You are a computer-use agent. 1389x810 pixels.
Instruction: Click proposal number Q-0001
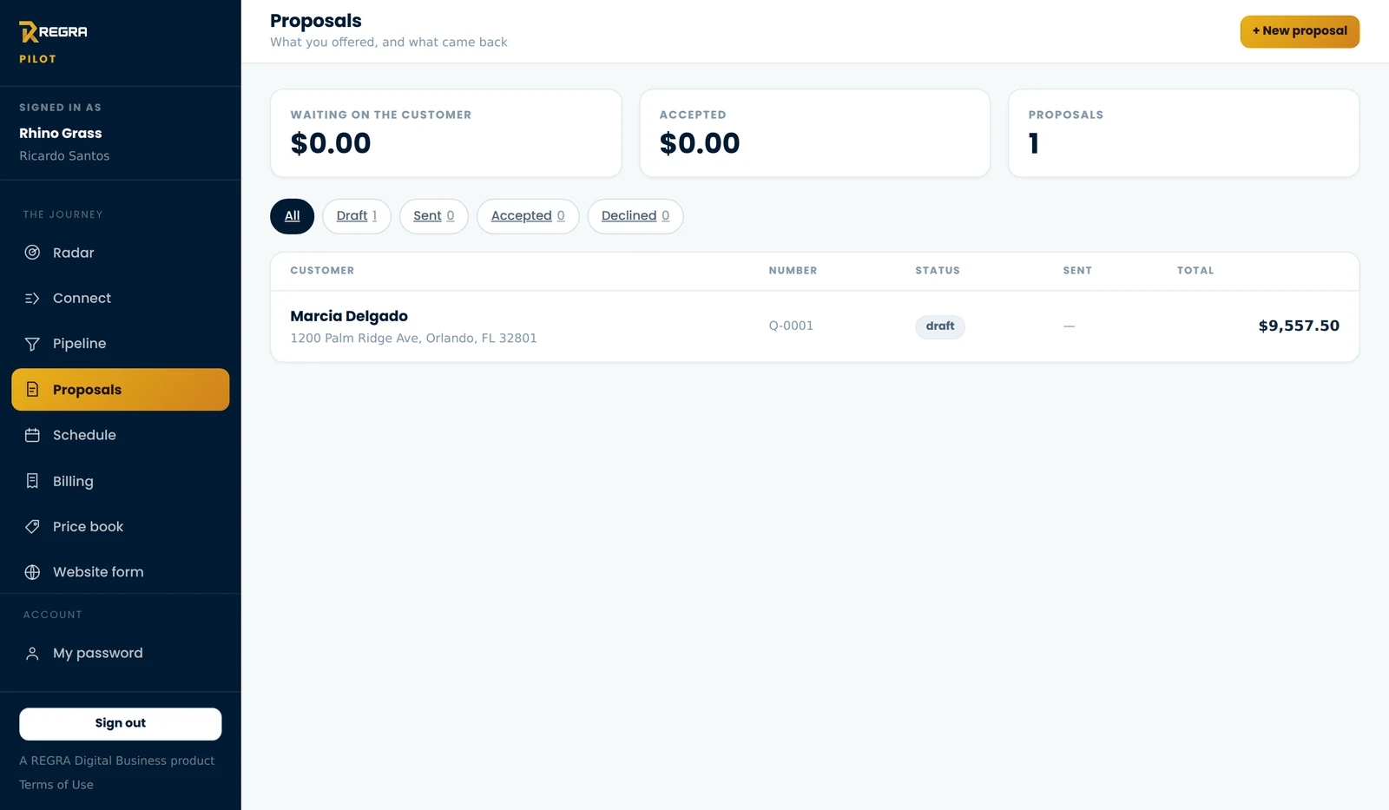coord(791,326)
